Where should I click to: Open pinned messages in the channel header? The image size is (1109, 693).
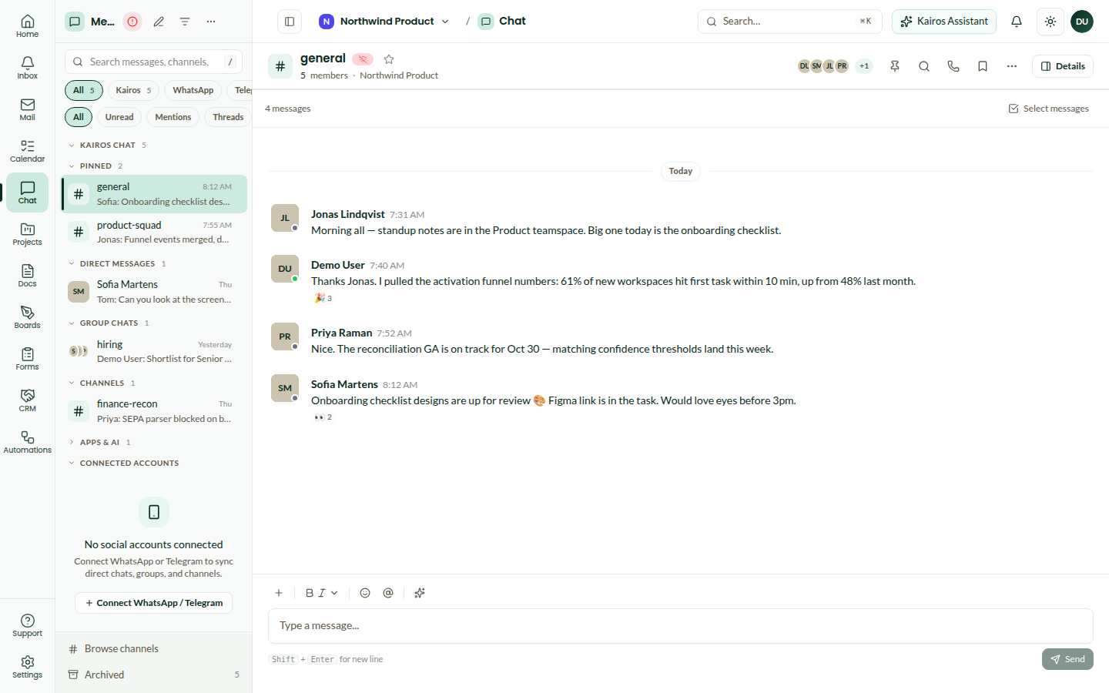pos(895,66)
